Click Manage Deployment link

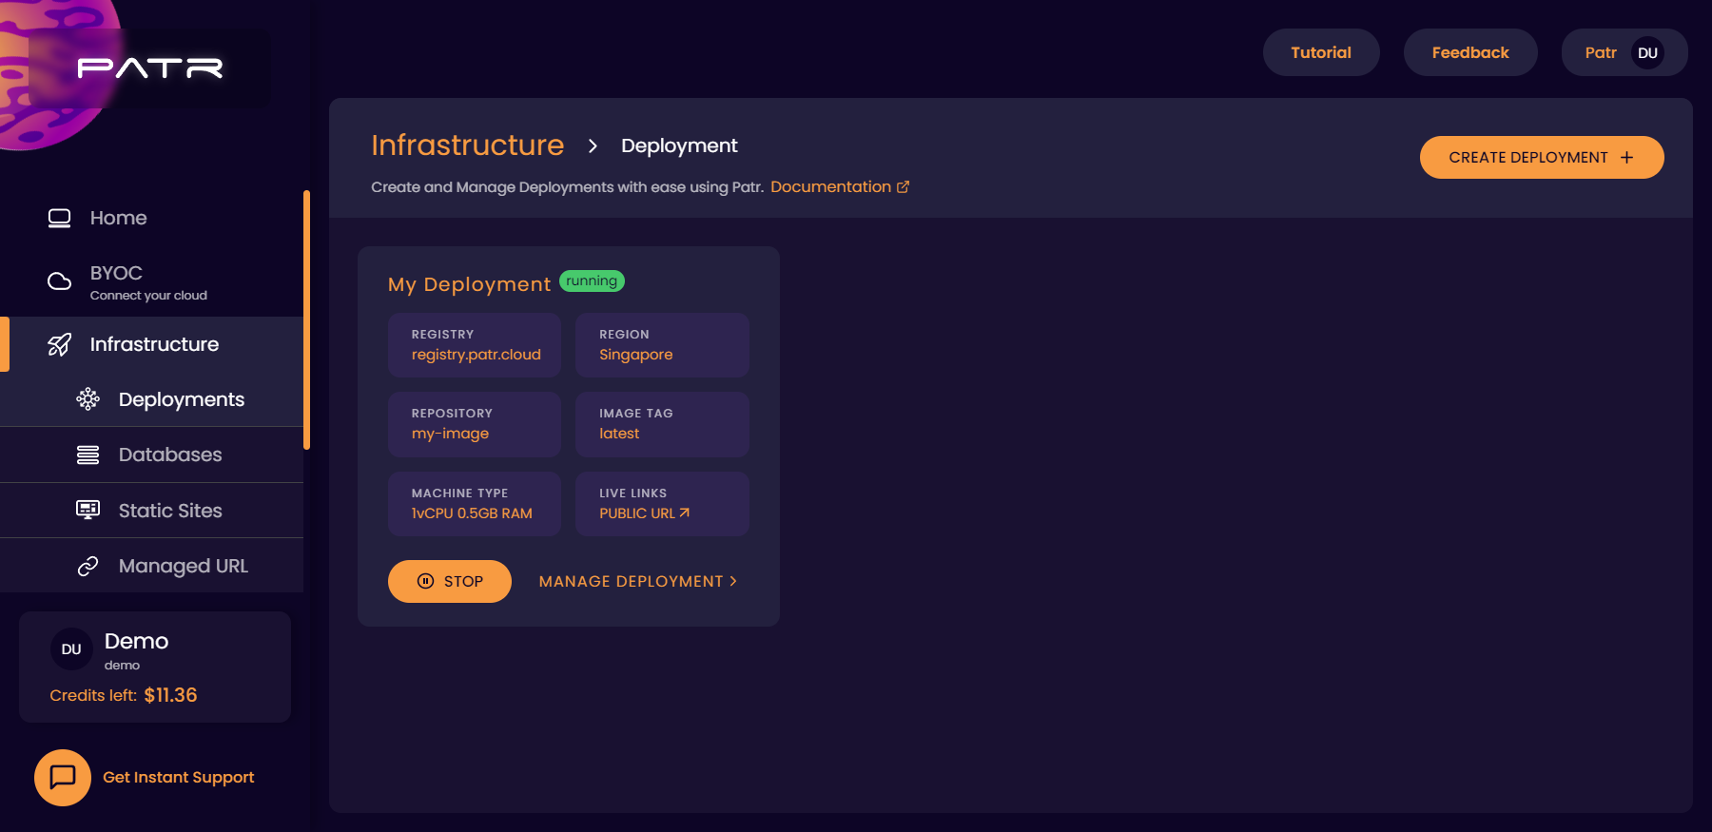(637, 581)
